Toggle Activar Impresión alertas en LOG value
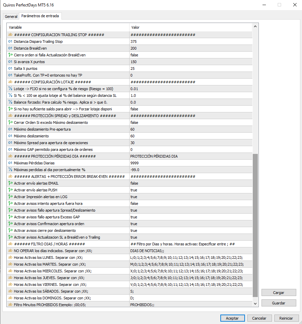The width and height of the screenshot is (302, 324). (190, 197)
